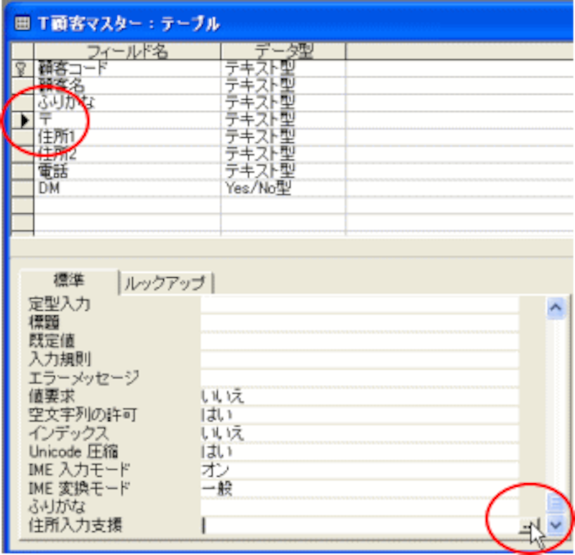Click the 値要求 property value いいえ
Image resolution: width=575 pixels, height=555 pixels.
[360, 396]
